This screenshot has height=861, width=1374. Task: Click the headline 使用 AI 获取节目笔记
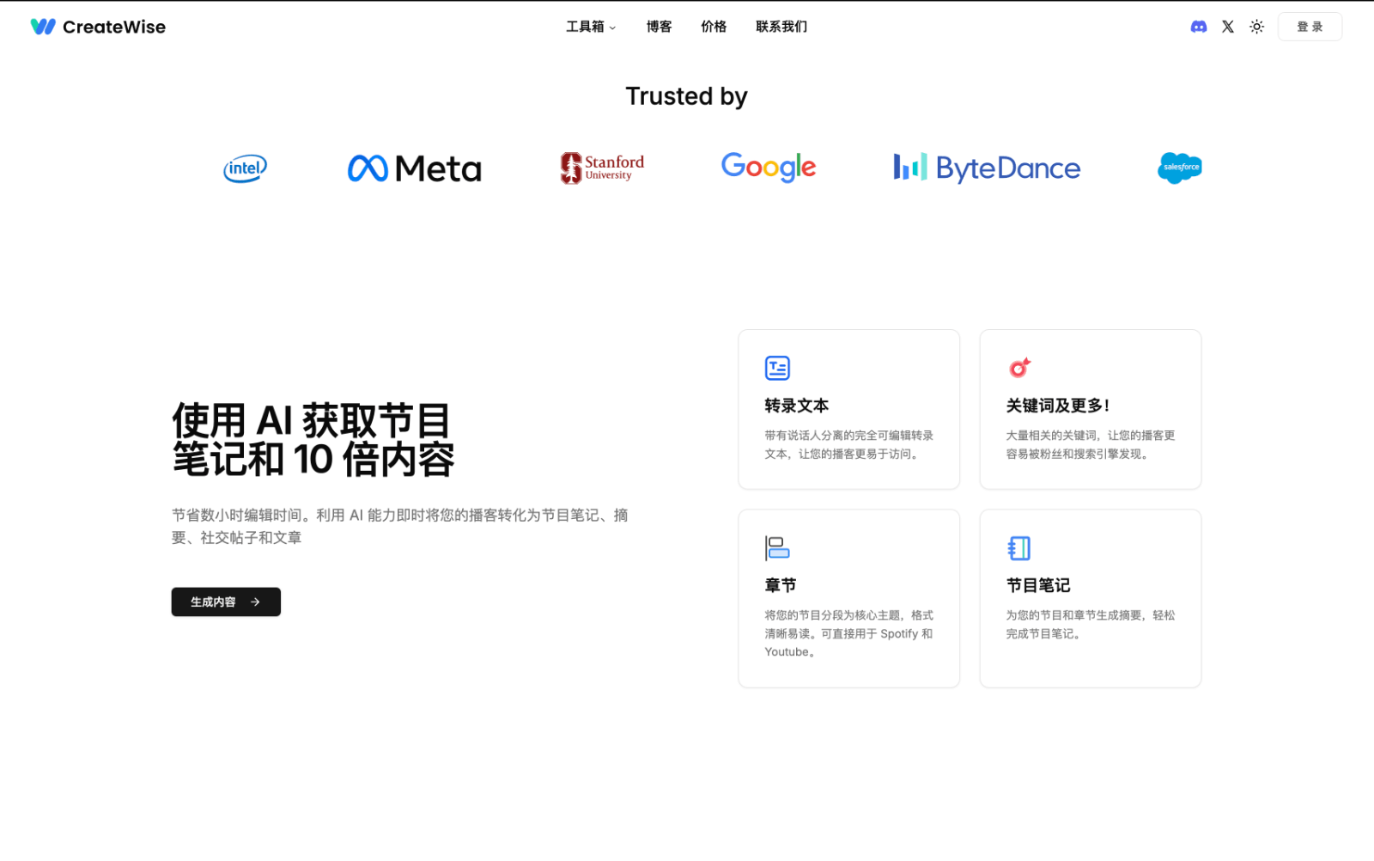click(x=313, y=439)
